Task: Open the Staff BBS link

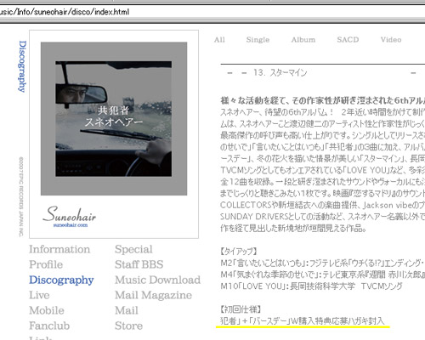Action: click(x=139, y=264)
